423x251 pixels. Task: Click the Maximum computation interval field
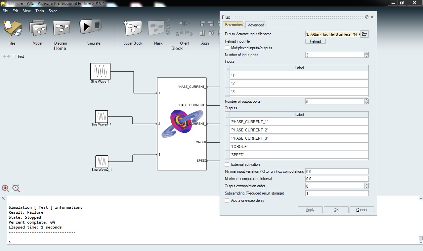pos(337,179)
